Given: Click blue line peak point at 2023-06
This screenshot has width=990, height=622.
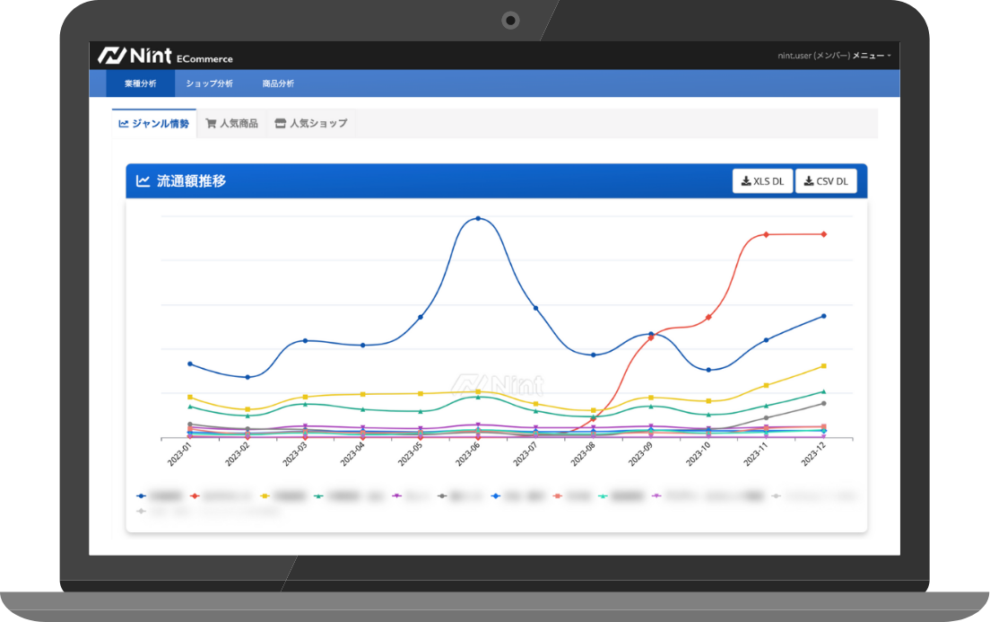Looking at the screenshot, I should pyautogui.click(x=477, y=218).
